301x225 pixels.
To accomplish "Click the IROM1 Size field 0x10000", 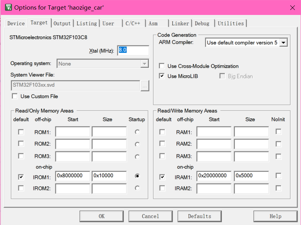I will [109, 176].
